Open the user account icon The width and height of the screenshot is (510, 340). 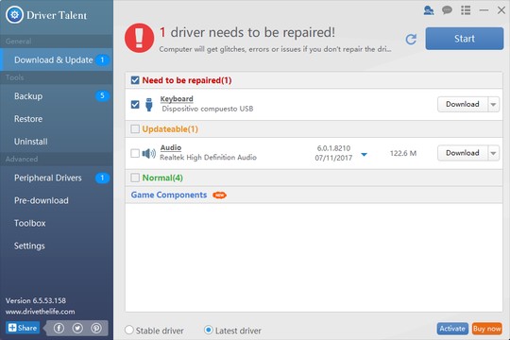pyautogui.click(x=429, y=10)
